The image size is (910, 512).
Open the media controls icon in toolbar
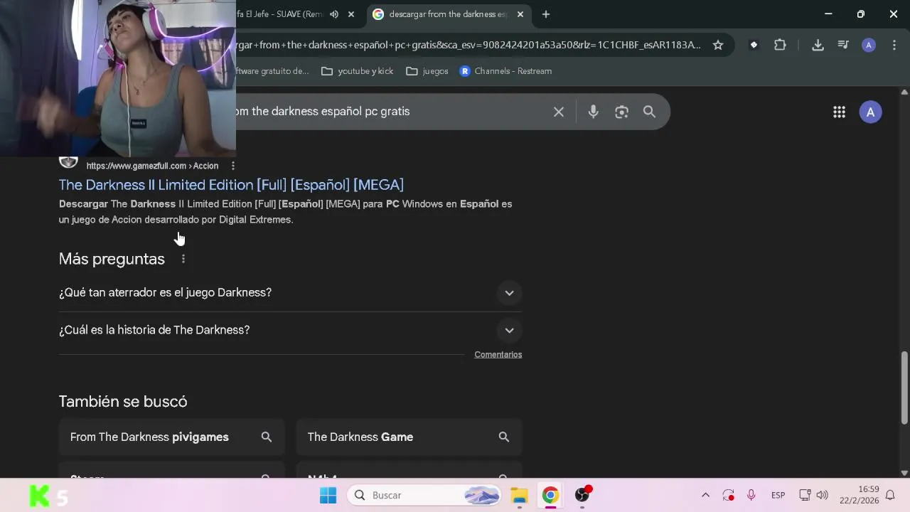pyautogui.click(x=843, y=45)
